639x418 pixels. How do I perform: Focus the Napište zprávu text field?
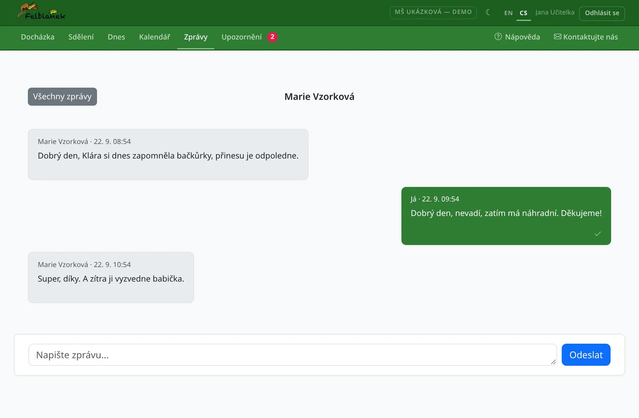[292, 355]
